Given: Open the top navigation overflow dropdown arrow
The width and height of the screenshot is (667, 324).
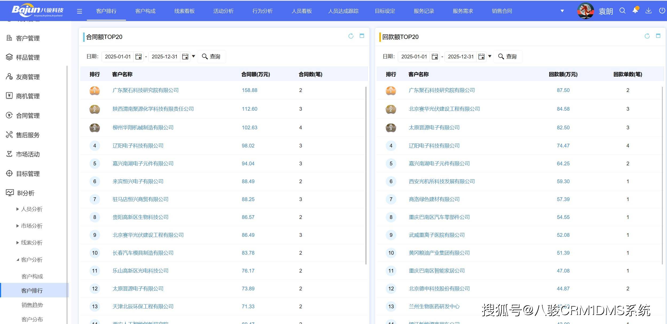Looking at the screenshot, I should click(x=562, y=11).
